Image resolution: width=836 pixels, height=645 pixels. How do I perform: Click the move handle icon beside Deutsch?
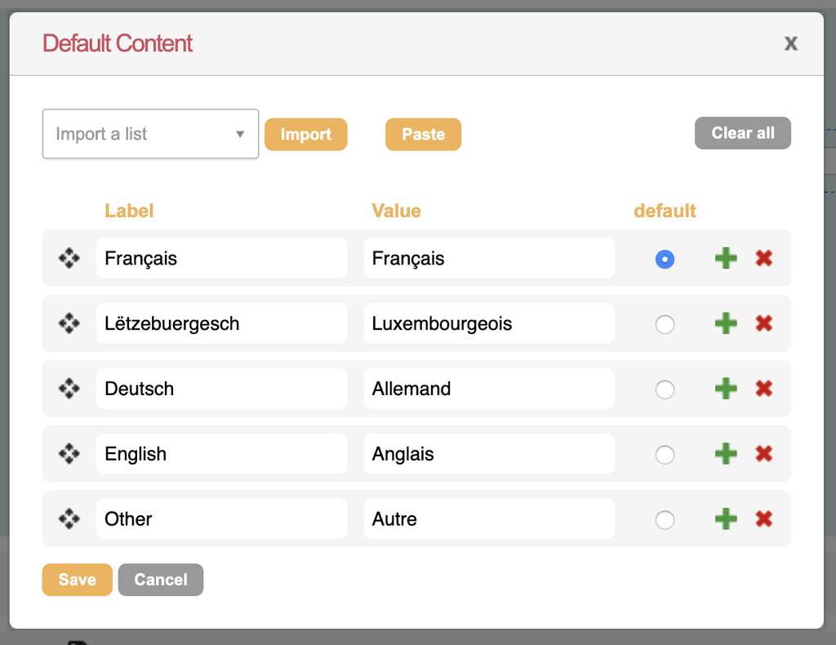click(x=69, y=389)
